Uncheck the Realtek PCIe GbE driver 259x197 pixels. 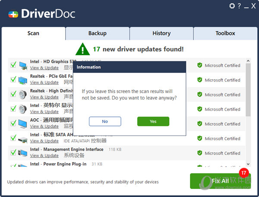point(13,79)
